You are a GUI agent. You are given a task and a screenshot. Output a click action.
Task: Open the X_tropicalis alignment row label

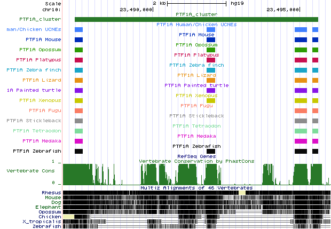pyautogui.click(x=42, y=221)
